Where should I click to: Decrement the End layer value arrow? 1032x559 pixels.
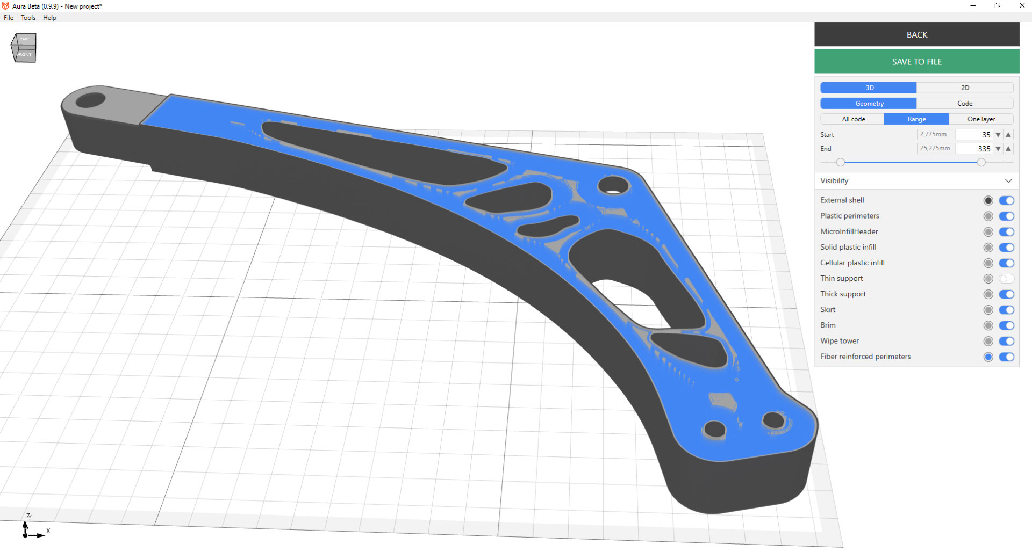999,149
